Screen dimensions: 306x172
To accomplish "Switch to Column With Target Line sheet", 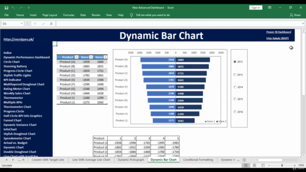I will pyautogui.click(x=48, y=160).
